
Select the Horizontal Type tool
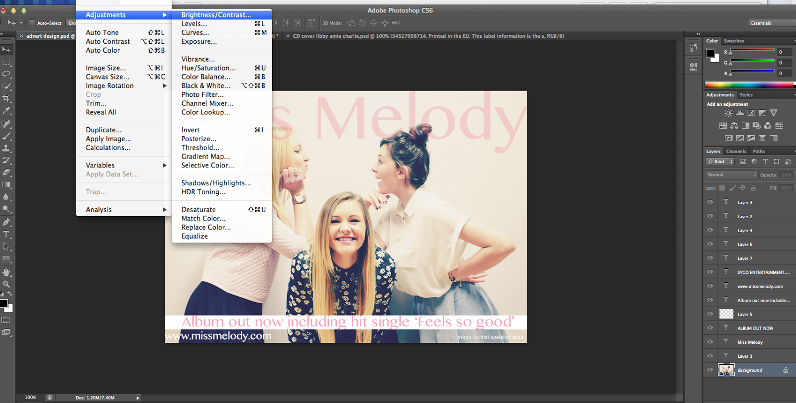point(6,234)
